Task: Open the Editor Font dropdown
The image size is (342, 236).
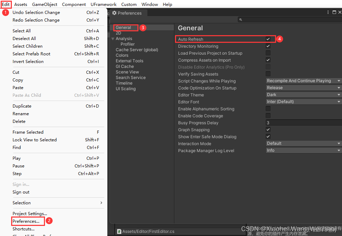Action: pos(304,102)
